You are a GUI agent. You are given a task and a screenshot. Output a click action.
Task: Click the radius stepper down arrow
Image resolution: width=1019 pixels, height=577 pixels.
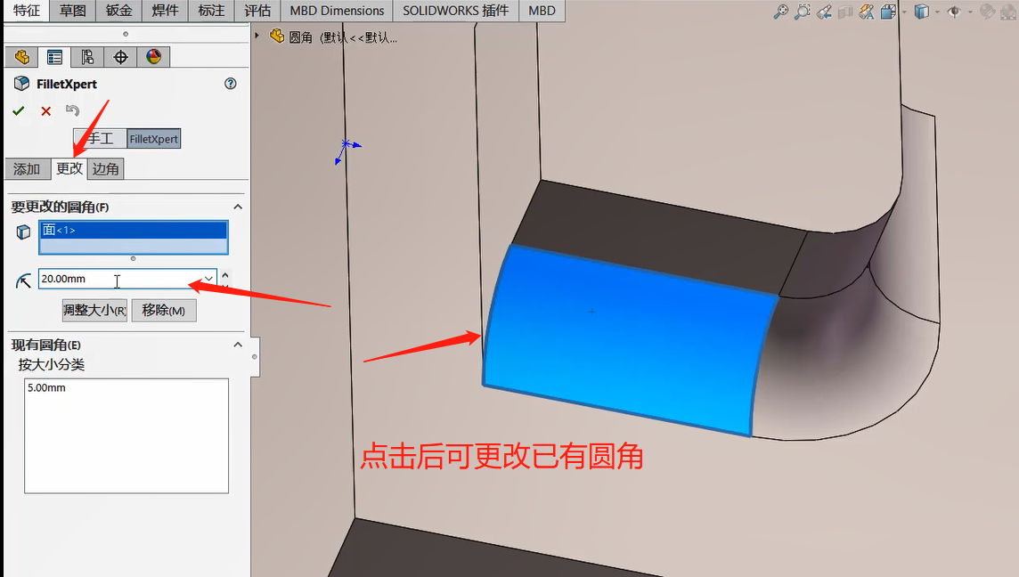click(224, 285)
